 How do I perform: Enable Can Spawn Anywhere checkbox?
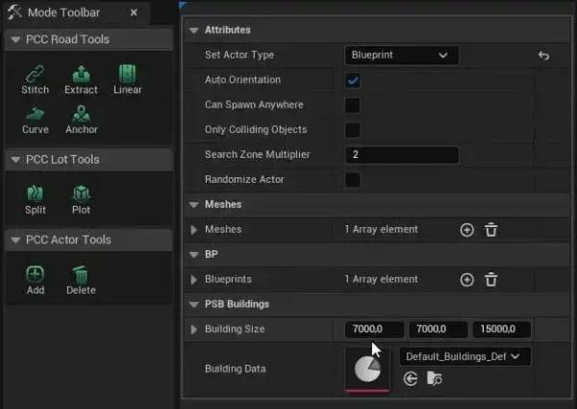(353, 105)
